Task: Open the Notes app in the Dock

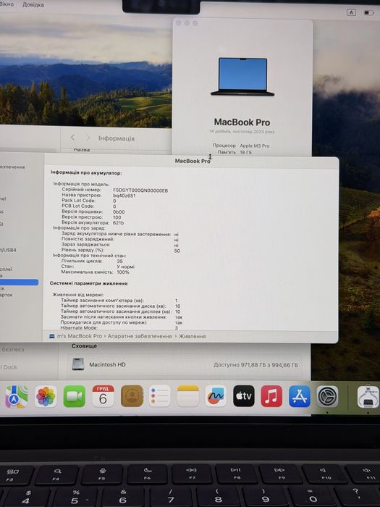Action: click(x=187, y=396)
